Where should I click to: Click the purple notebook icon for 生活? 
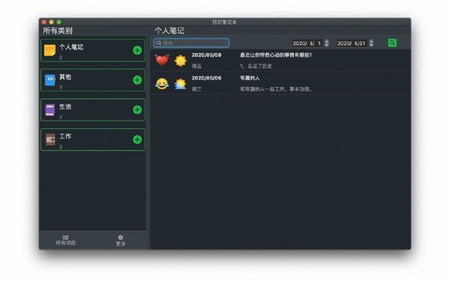[x=49, y=110]
